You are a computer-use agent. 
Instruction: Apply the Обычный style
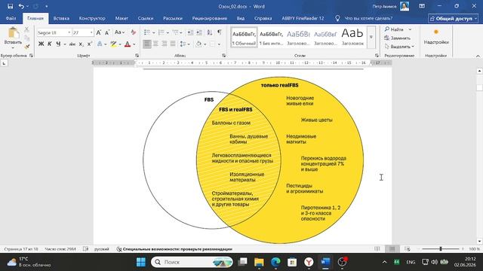244,37
